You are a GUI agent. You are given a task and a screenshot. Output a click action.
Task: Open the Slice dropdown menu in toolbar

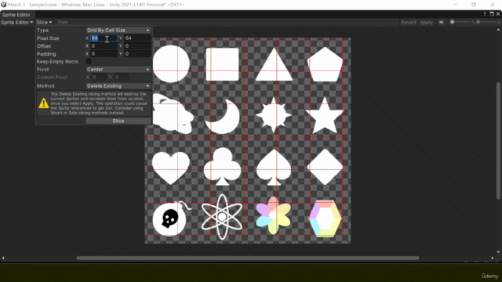click(x=44, y=23)
